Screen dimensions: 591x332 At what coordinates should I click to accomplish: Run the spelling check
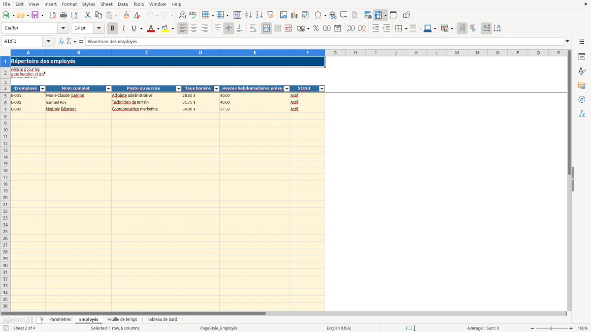point(193,15)
